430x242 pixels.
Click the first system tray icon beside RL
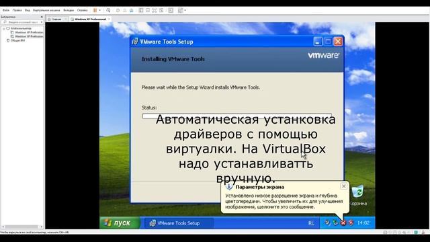[327, 223]
